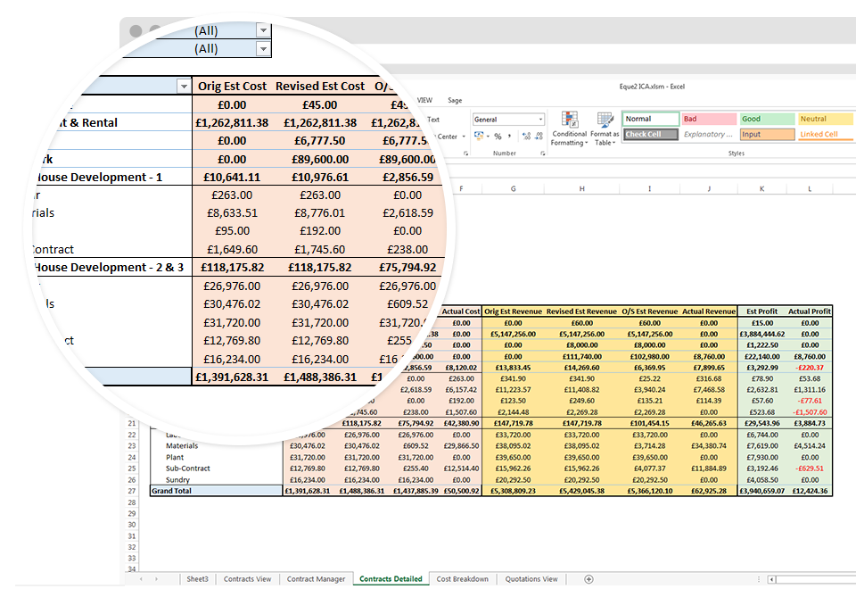
Task: Add a new sheet with plus icon
Action: pyautogui.click(x=588, y=579)
